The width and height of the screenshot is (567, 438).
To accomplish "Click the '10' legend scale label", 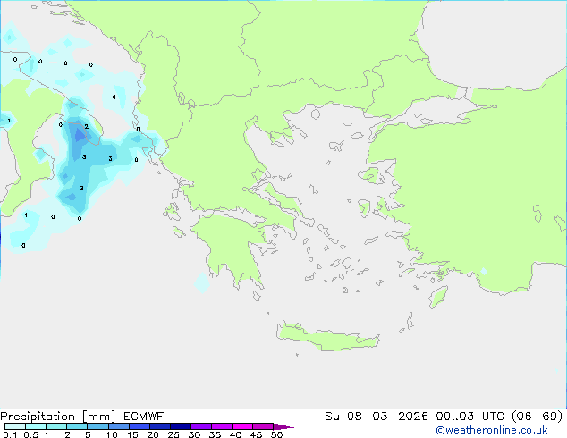I will coord(112,434).
